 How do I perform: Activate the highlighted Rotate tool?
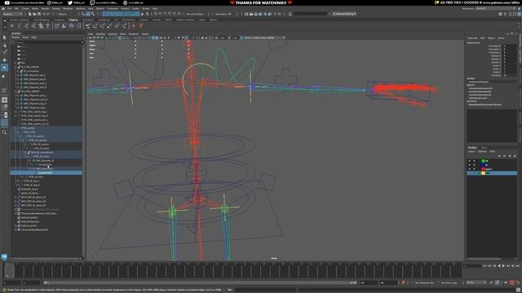tap(4, 68)
